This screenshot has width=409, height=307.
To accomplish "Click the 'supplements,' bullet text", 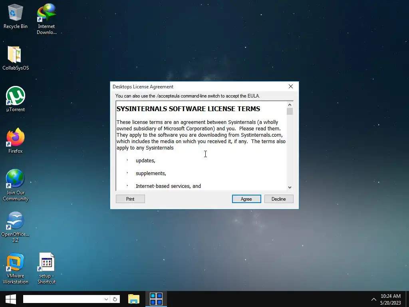I will pos(151,173).
